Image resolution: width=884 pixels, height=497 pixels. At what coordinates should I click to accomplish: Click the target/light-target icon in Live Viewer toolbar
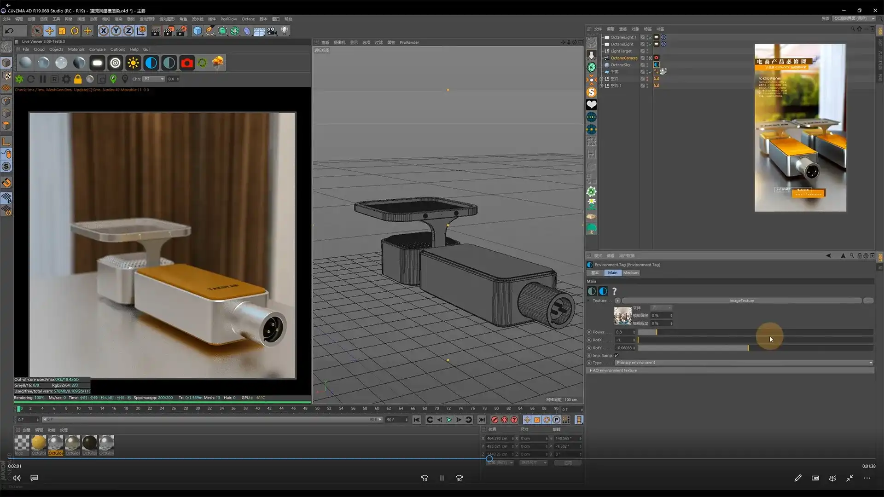coord(115,63)
